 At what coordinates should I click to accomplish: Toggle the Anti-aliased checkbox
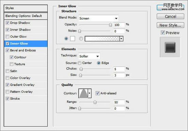[97, 93]
